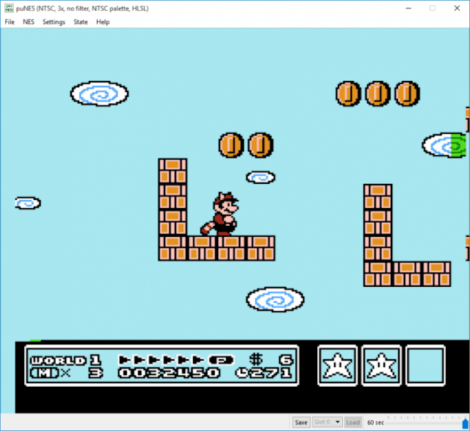Image resolution: width=470 pixels, height=431 pixels.
Task: Click the Load state button
Action: click(x=352, y=422)
